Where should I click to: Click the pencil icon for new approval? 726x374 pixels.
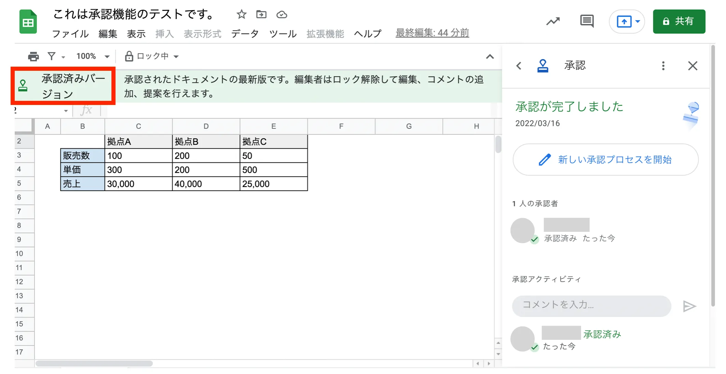(x=544, y=160)
